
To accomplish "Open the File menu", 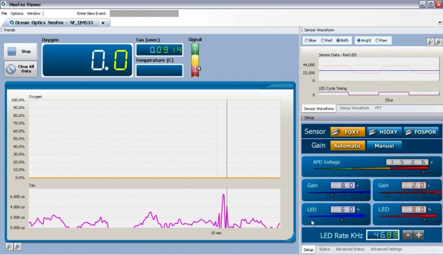I will click(x=4, y=13).
